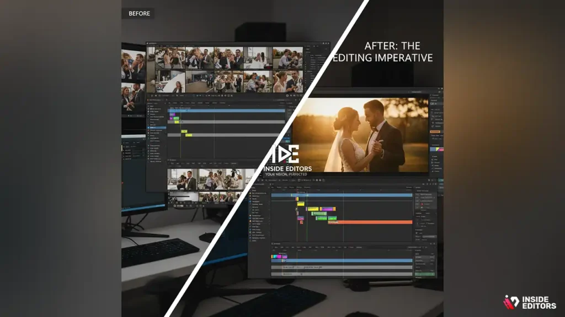Select the purple clip with orange ends in After timeline
The width and height of the screenshot is (565, 317).
pos(328,209)
